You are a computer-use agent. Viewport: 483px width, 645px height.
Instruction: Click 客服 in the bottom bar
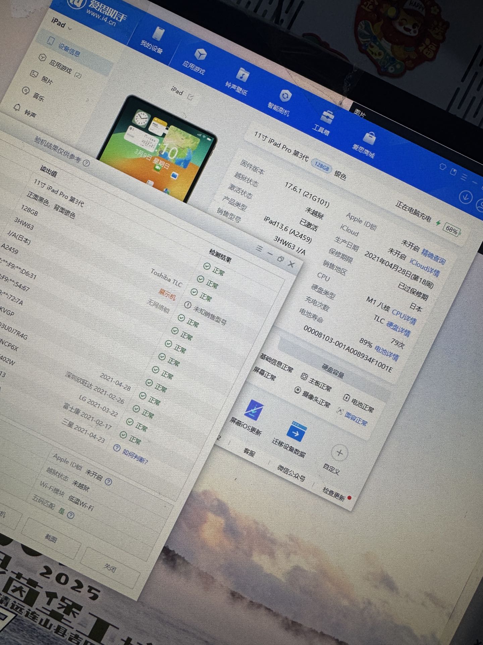[249, 452]
